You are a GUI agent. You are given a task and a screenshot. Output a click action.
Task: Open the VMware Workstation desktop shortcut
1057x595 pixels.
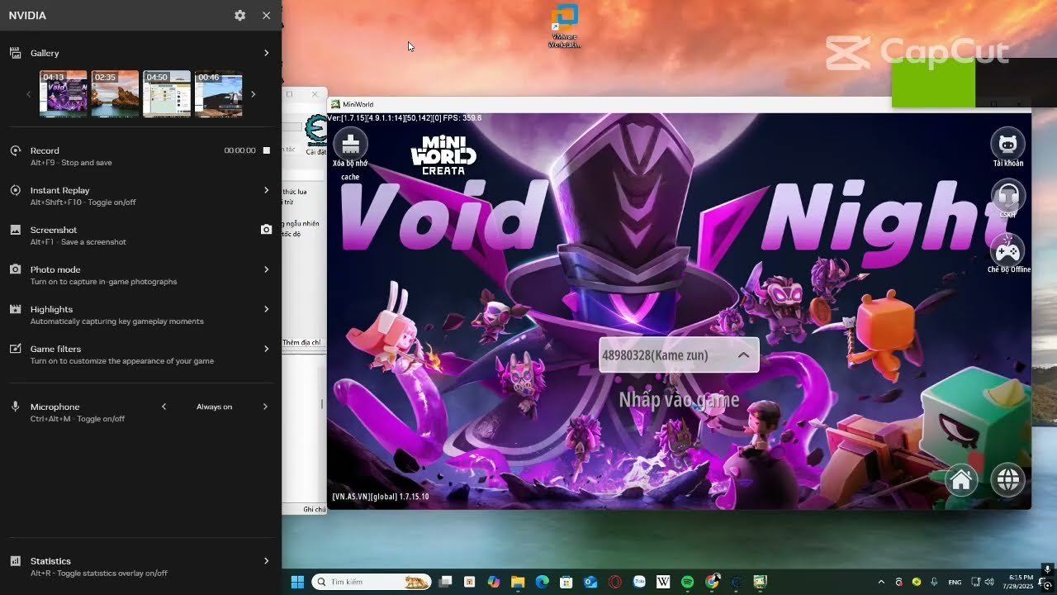click(x=565, y=26)
